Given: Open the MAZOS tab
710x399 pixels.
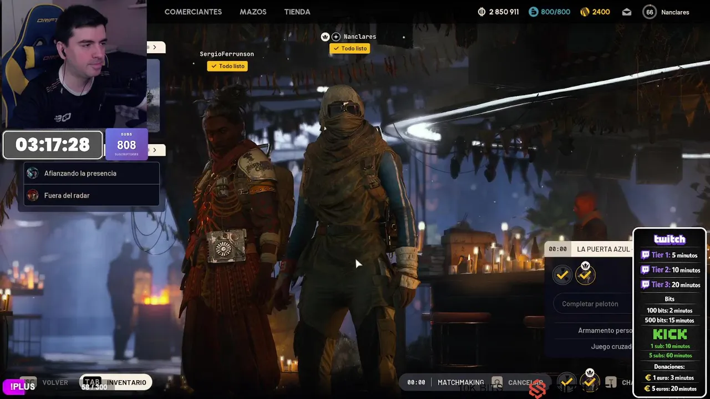Looking at the screenshot, I should [x=253, y=12].
